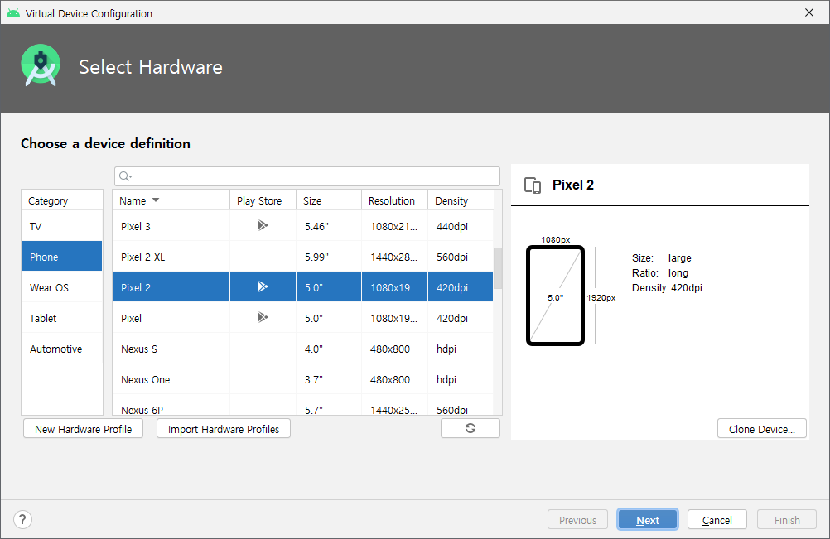Click into the device search field
Screen dimensions: 830x539
307,176
